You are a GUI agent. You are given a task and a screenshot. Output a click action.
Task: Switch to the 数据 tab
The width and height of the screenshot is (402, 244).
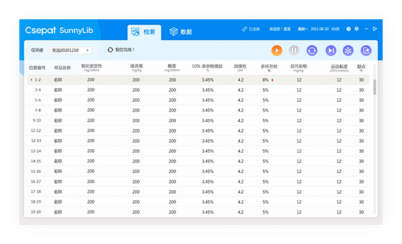pos(180,32)
